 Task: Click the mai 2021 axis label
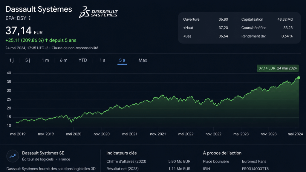coord(130,134)
